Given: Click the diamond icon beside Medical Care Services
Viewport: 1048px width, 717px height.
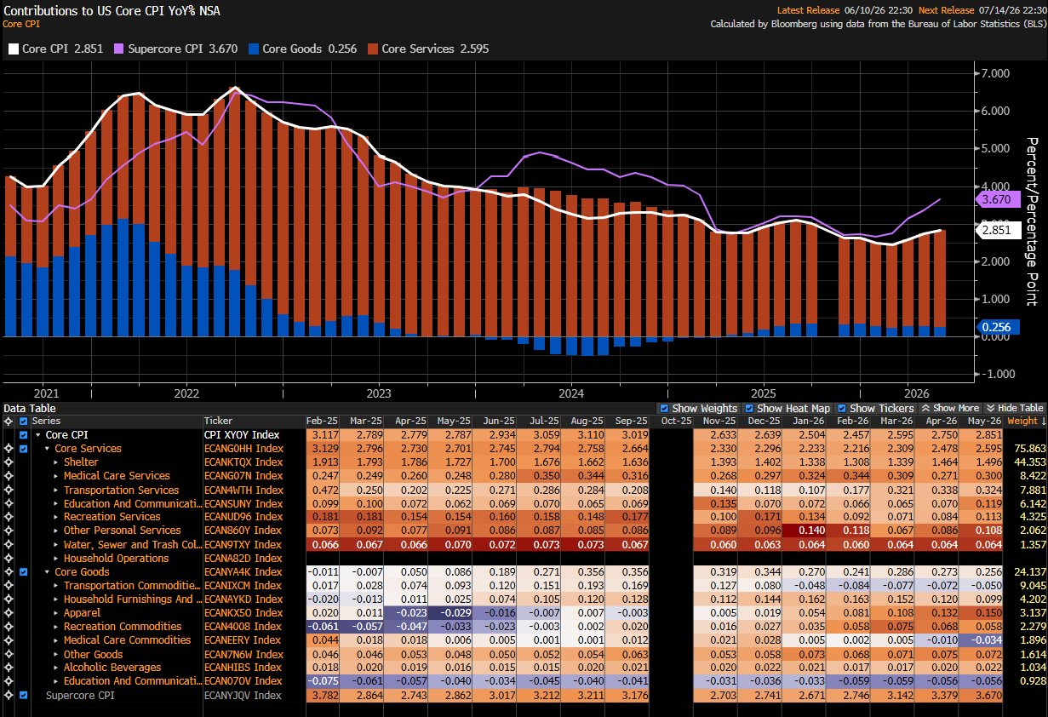Looking at the screenshot, I should point(9,476).
